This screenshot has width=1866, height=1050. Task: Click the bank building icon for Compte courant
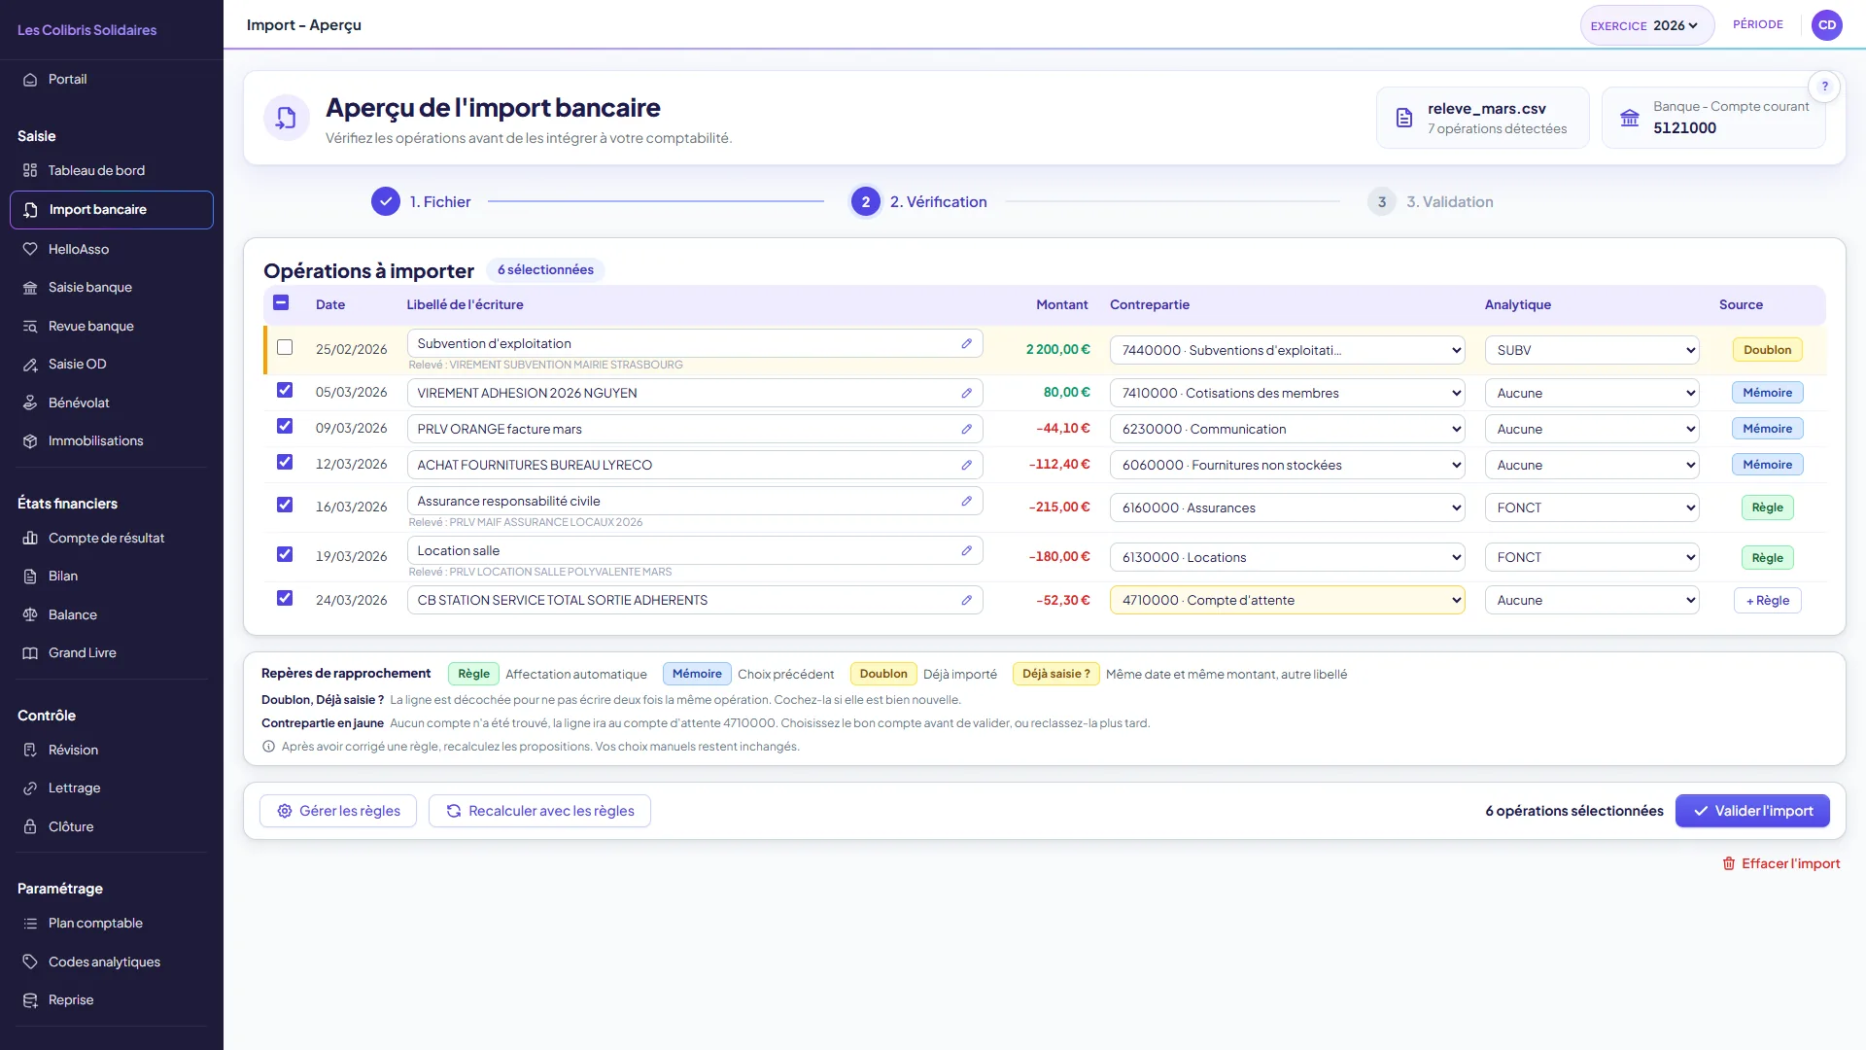point(1630,118)
